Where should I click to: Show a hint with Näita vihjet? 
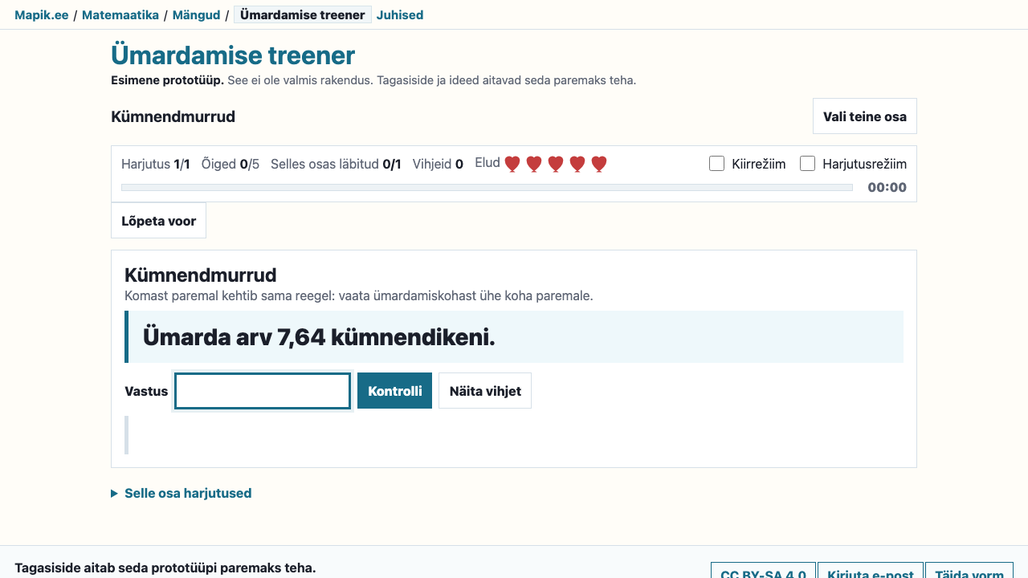485,391
